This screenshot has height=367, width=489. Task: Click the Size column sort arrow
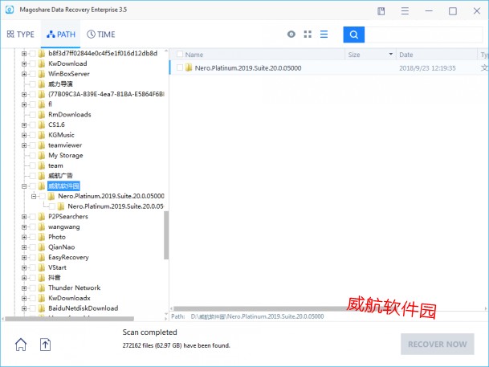[x=391, y=55]
